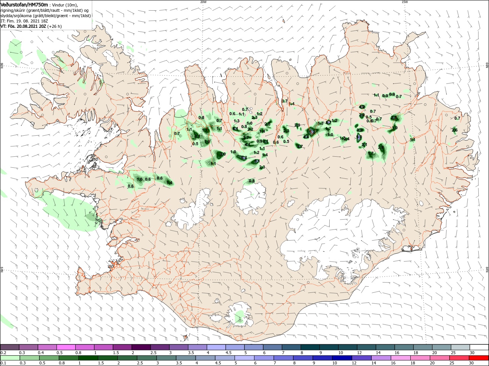This screenshot has height=366, width=489.
Task: Click the '2.6' value in east Iceland
Action: (x=455, y=130)
